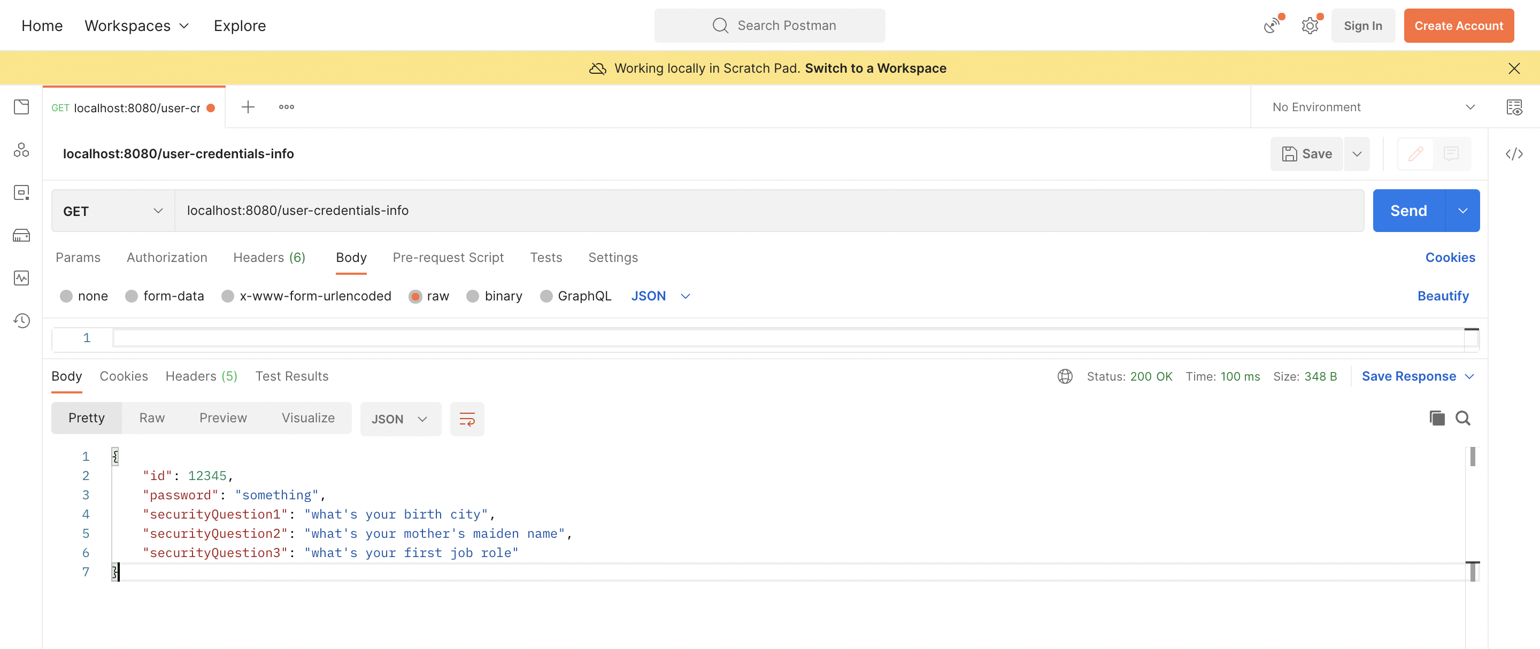Click the pencil edit icon
The height and width of the screenshot is (649, 1540).
click(x=1415, y=153)
